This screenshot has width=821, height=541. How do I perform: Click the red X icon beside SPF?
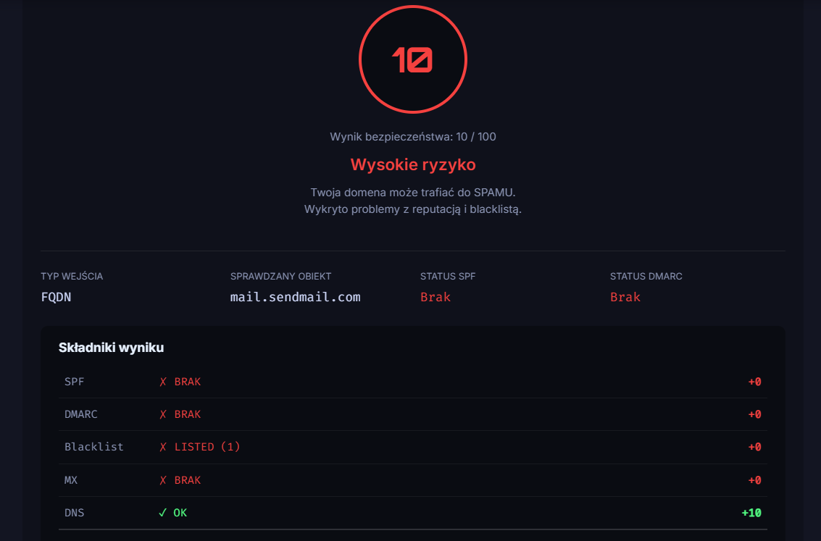(162, 381)
